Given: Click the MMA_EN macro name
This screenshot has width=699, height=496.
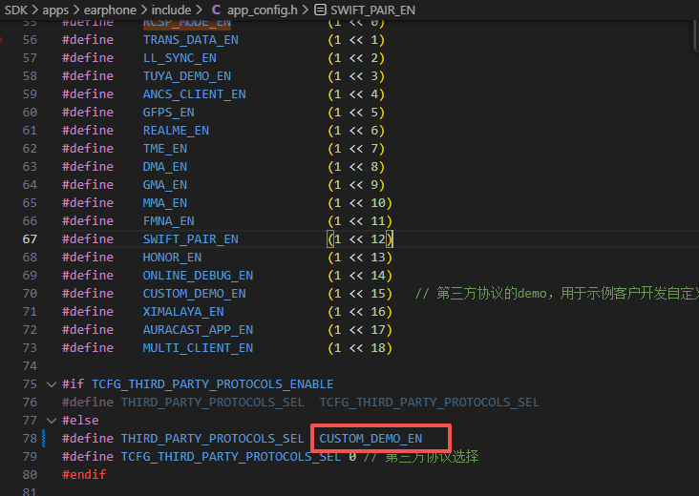Looking at the screenshot, I should (x=164, y=202).
